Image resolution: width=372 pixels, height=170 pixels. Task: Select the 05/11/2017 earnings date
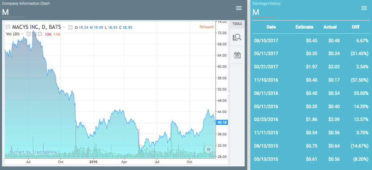[x=266, y=54]
